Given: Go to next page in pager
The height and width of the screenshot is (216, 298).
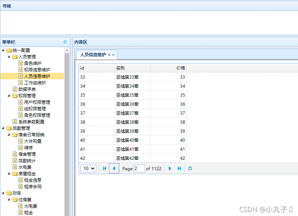Looking at the screenshot, I should pos(170,168).
